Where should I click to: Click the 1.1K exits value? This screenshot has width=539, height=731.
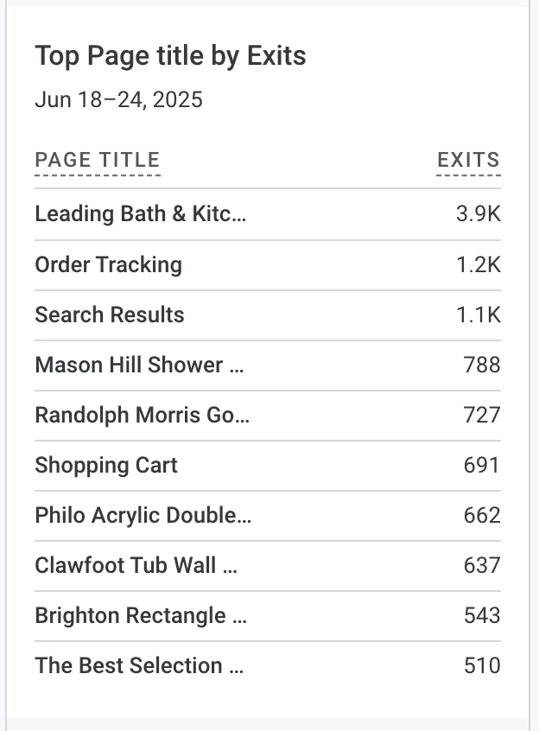(479, 315)
